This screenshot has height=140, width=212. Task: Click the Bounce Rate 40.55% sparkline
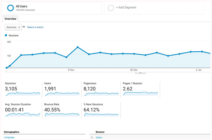[x=62, y=114]
